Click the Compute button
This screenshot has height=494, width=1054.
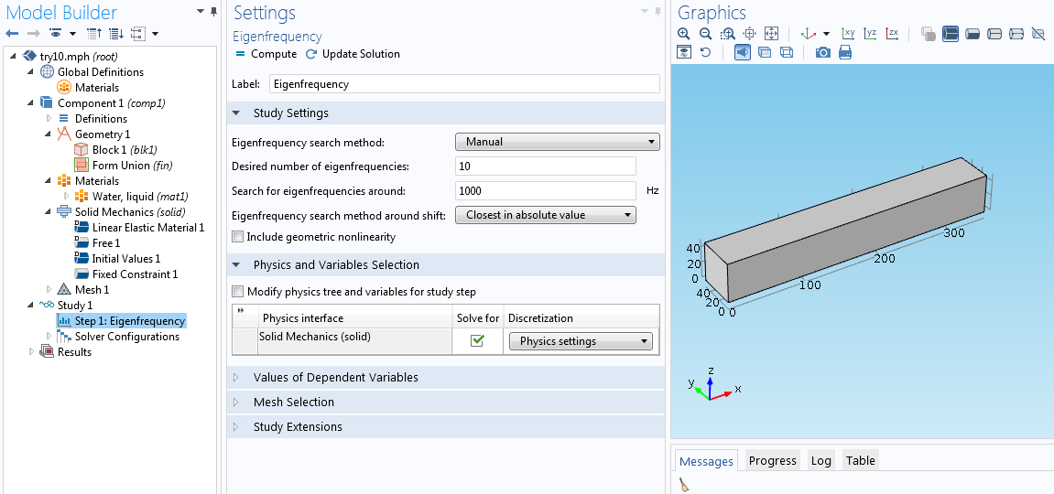(x=266, y=54)
